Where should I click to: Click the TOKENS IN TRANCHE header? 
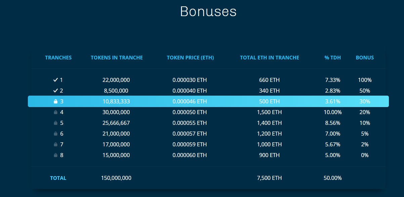(117, 58)
